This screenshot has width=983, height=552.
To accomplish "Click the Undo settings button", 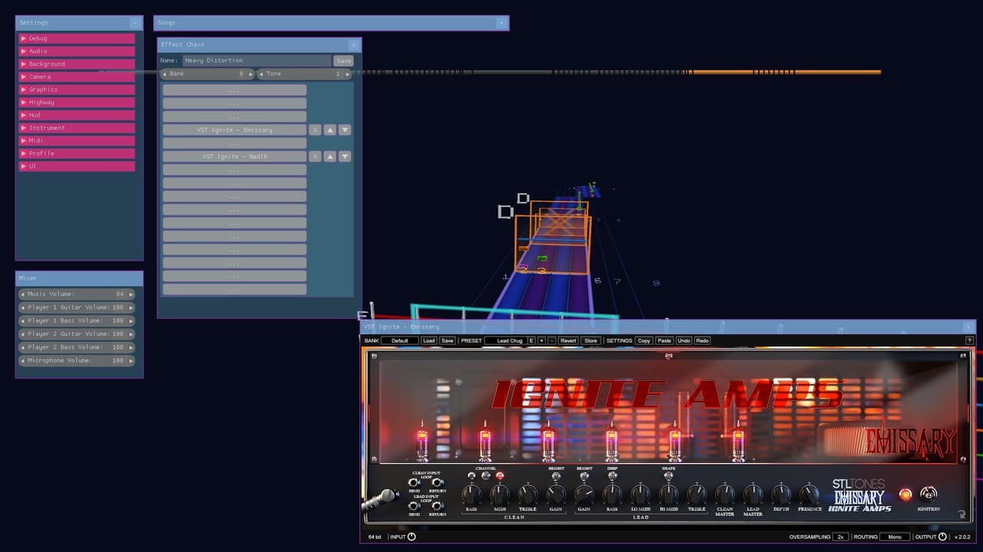I will click(x=683, y=340).
